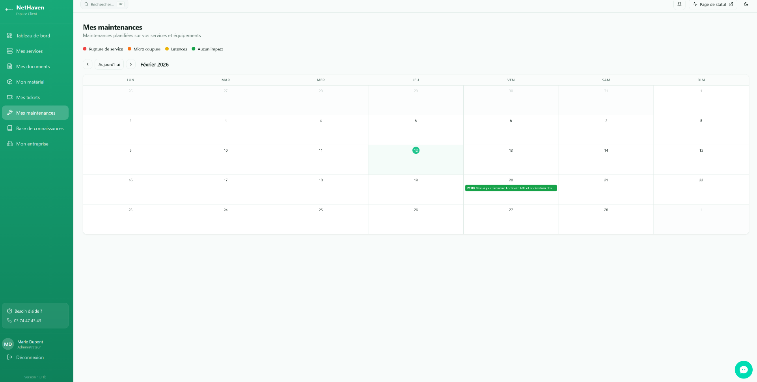Click the LUN column header
The image size is (757, 382).
click(x=131, y=80)
